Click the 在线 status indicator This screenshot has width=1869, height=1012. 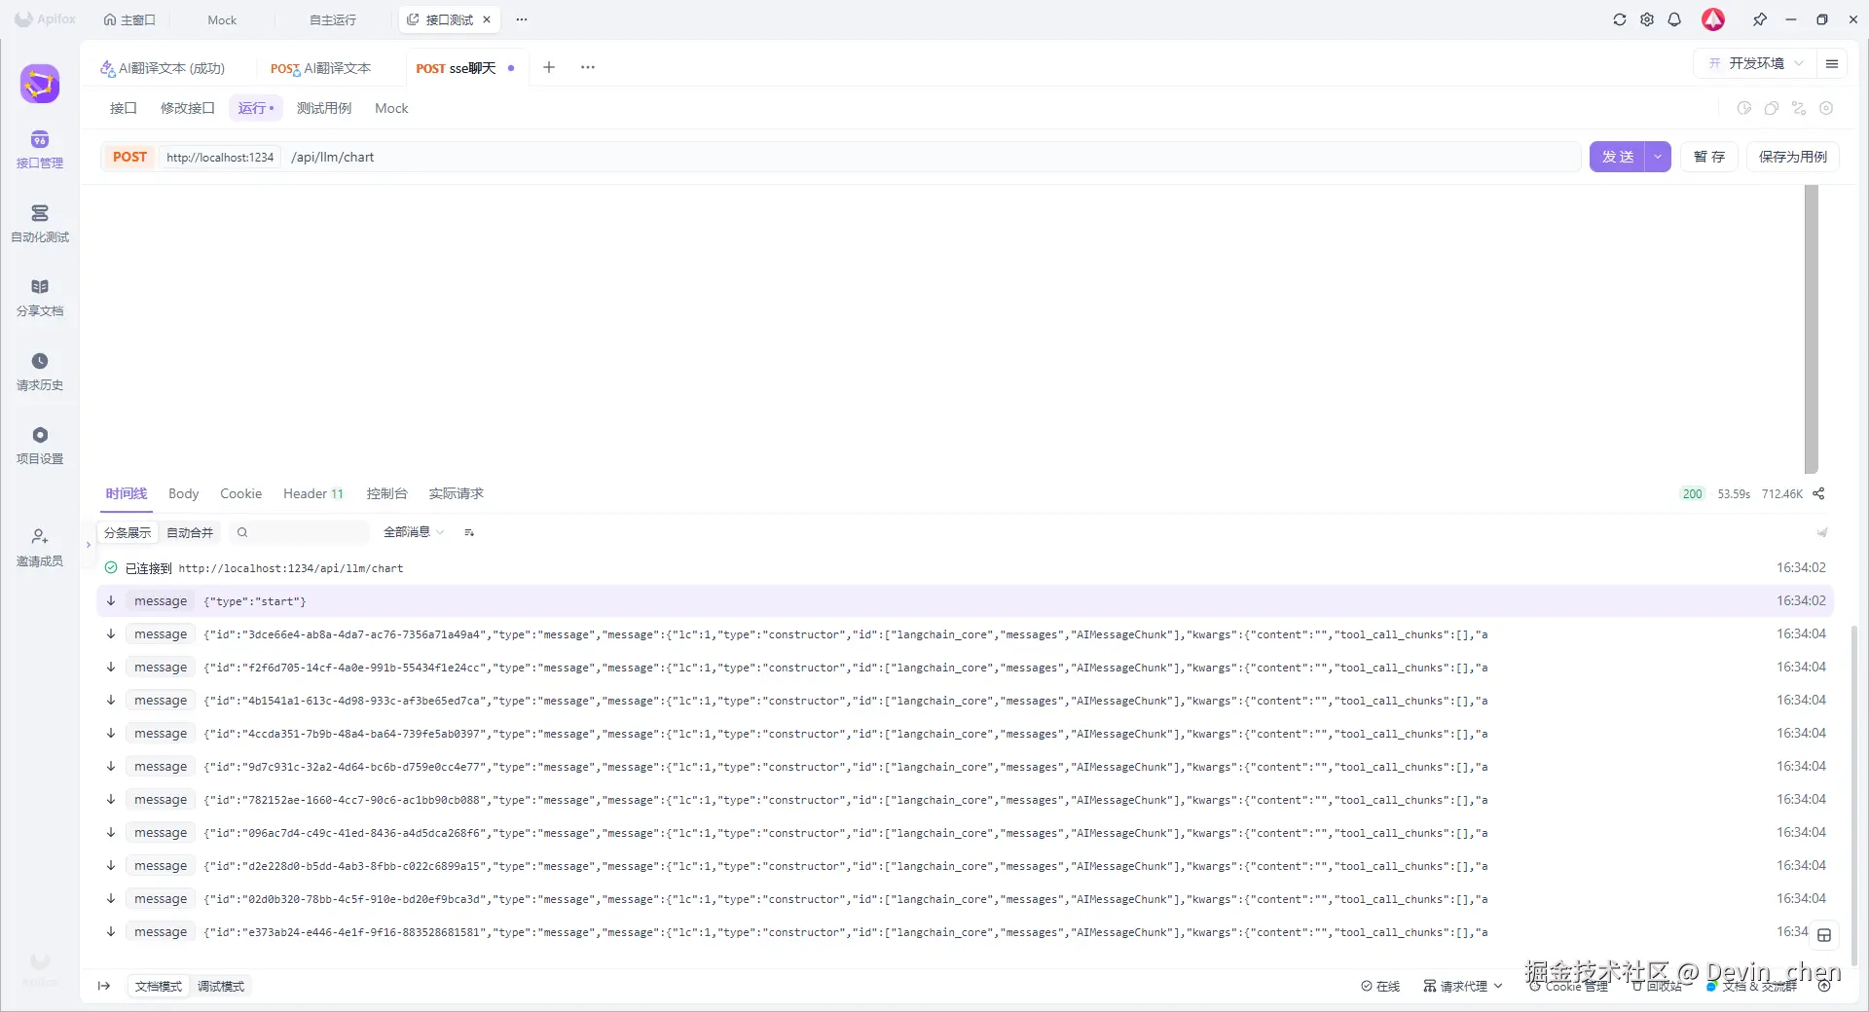point(1380,986)
